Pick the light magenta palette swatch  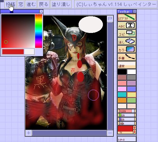(x=122, y=89)
